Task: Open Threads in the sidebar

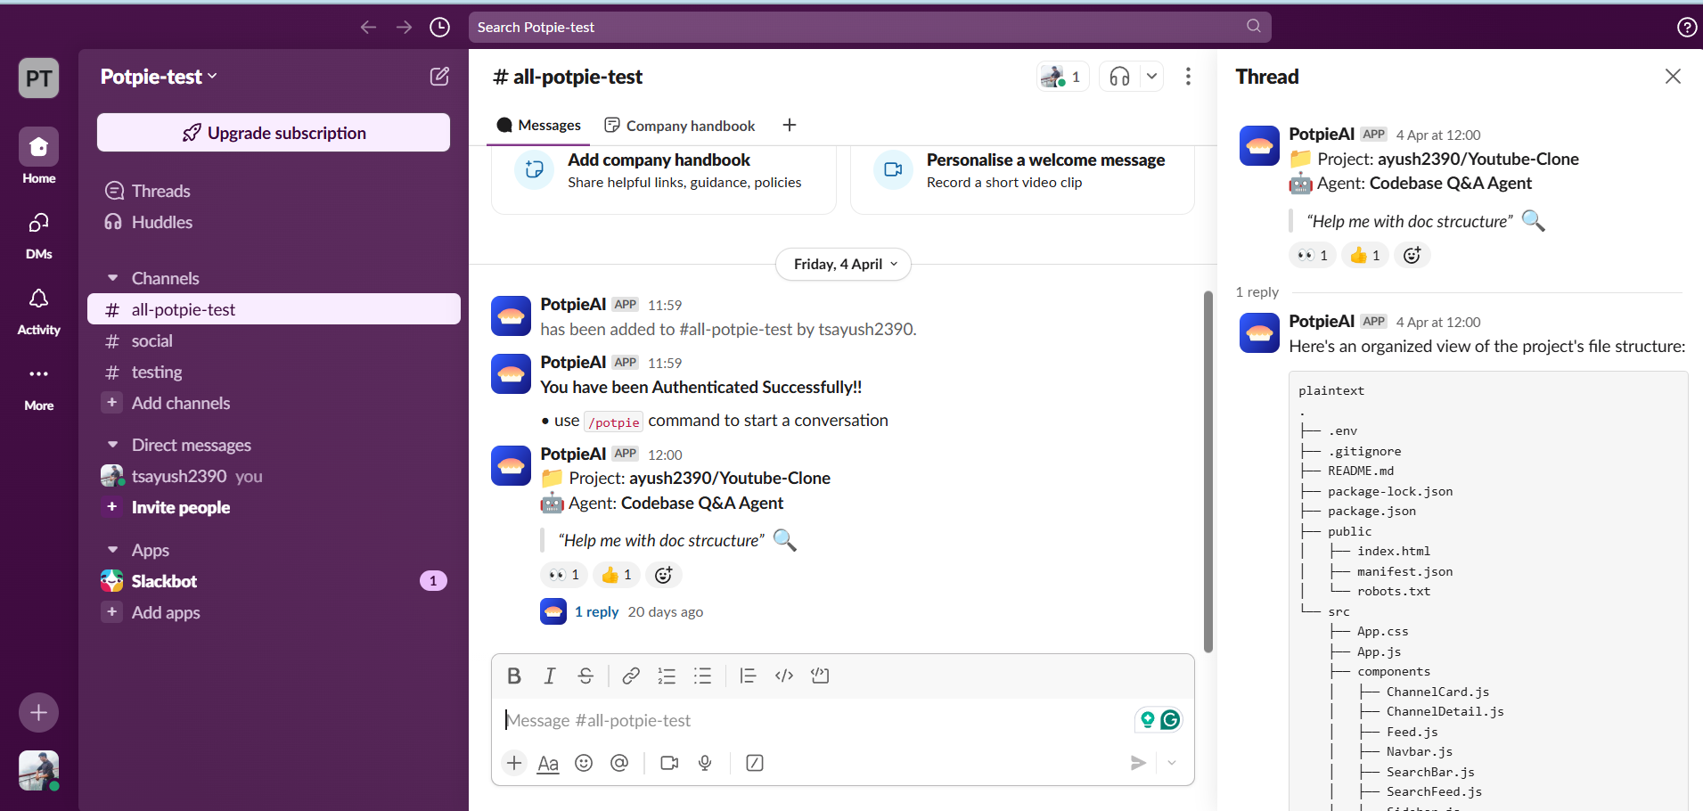Action: pyautogui.click(x=274, y=191)
